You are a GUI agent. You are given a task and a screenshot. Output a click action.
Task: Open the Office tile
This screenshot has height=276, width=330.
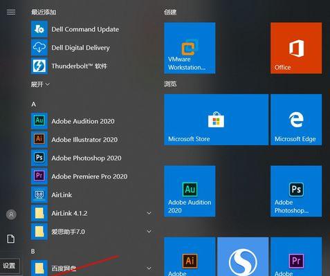(x=296, y=48)
